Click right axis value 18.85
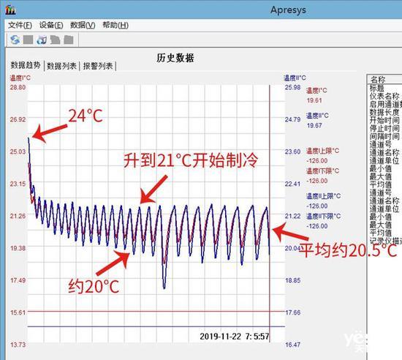The image size is (402, 360). (292, 280)
